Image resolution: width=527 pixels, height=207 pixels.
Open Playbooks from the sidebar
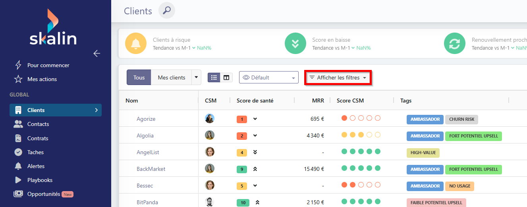tap(40, 180)
